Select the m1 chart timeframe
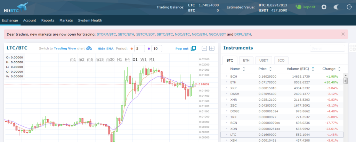Viewport: 356px width, 142px height. pos(73,60)
